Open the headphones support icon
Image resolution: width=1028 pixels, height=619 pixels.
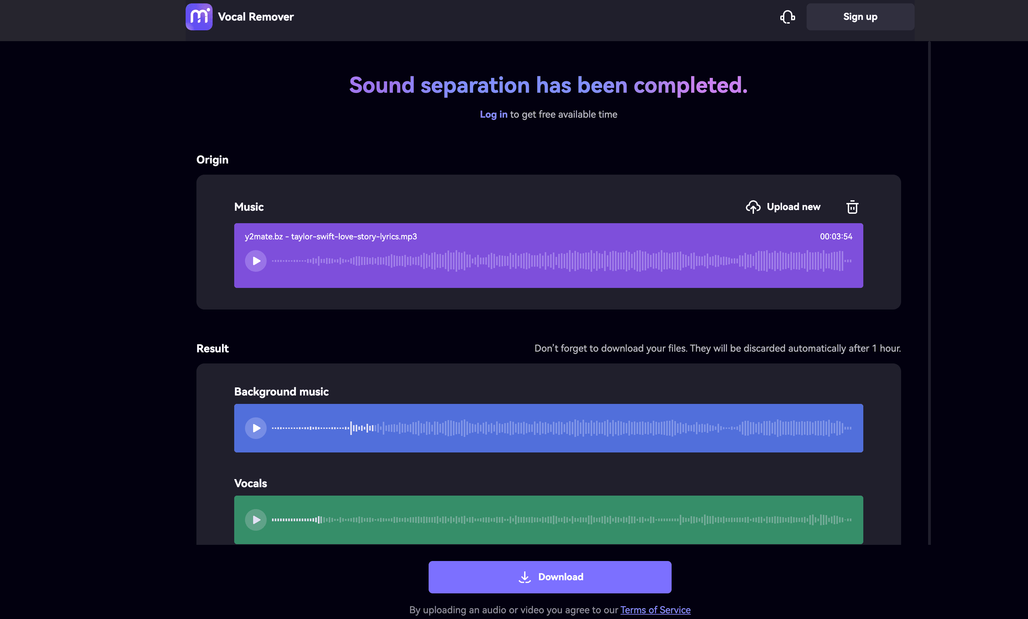tap(788, 17)
